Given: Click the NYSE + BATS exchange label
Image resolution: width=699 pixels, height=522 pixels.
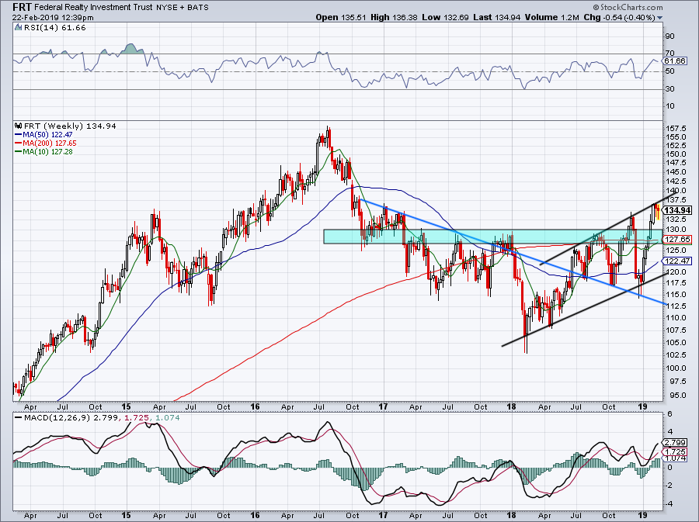Looking at the screenshot, I should coord(183,8).
